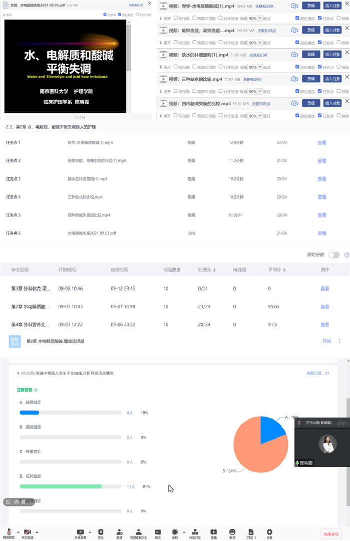This screenshot has width=350, height=541.
Task: Toggle the 允许下载 checkbox for the PDF
Action: [138, 15]
